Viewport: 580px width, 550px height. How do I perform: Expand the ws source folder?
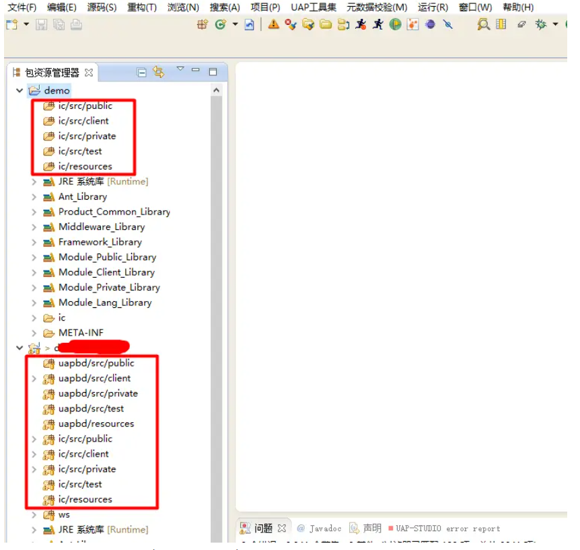34,515
